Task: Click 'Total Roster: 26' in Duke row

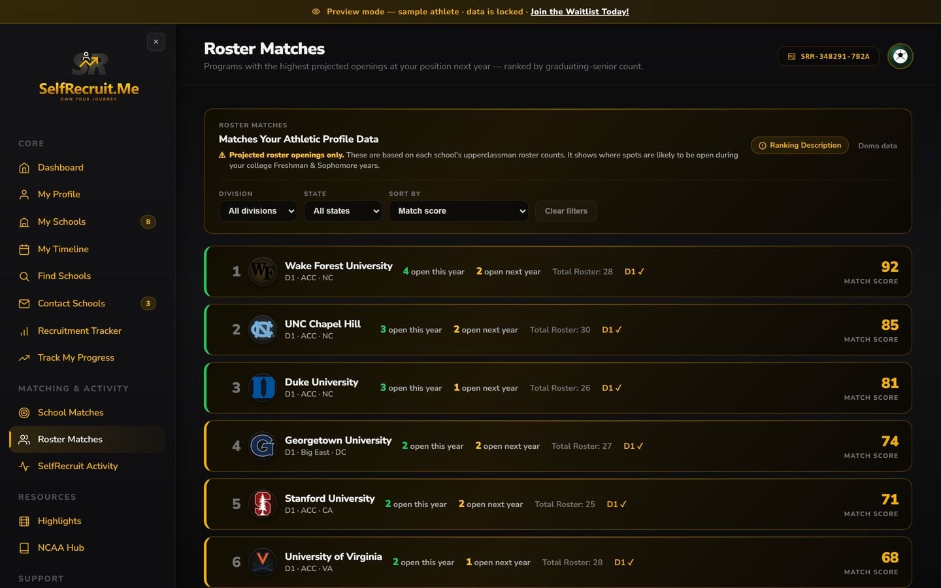Action: 560,388
